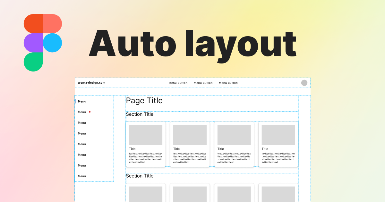
Task: Click the green bottom circle of the Figma logo
Action: pyautogui.click(x=34, y=62)
